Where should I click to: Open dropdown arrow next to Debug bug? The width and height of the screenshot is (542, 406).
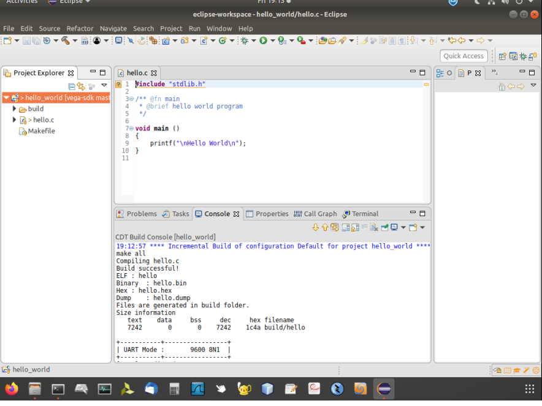point(254,41)
